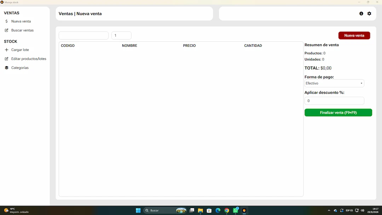Open the info icon in header
Image resolution: width=382 pixels, height=215 pixels.
coord(361,14)
